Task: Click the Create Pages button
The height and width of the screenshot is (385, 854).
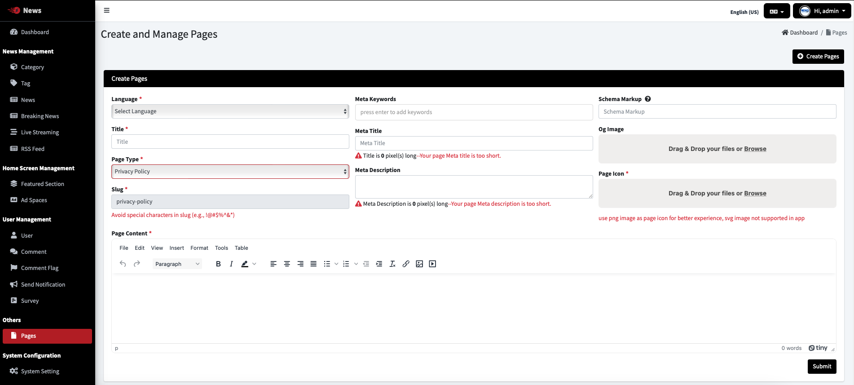Action: tap(818, 57)
